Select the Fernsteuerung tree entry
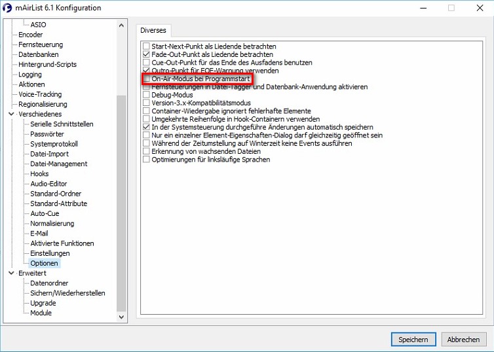Viewport: 494px width, 352px height. coord(40,44)
